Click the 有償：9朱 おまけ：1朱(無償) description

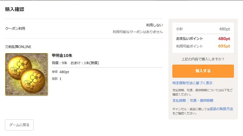[75, 63]
